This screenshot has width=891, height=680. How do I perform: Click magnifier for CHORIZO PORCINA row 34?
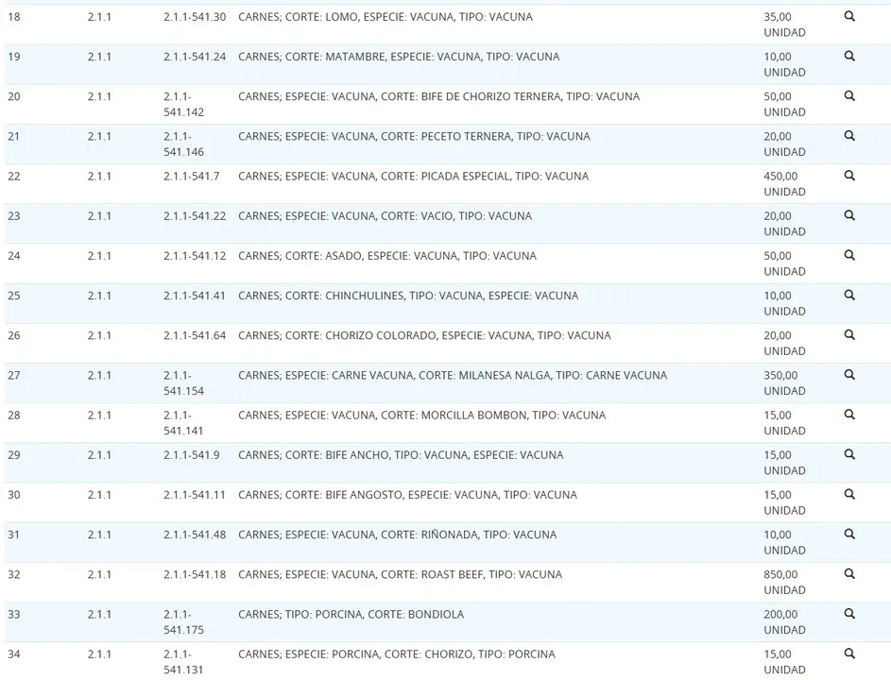(849, 654)
